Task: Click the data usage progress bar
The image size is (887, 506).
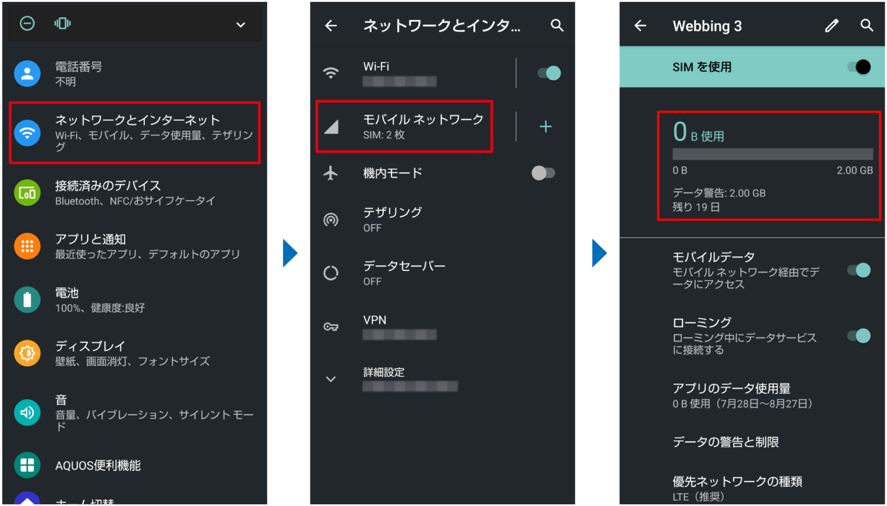Action: [x=772, y=154]
